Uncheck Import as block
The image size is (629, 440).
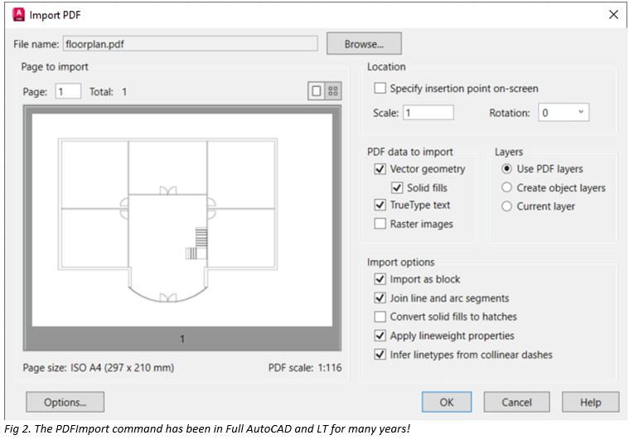pos(380,278)
